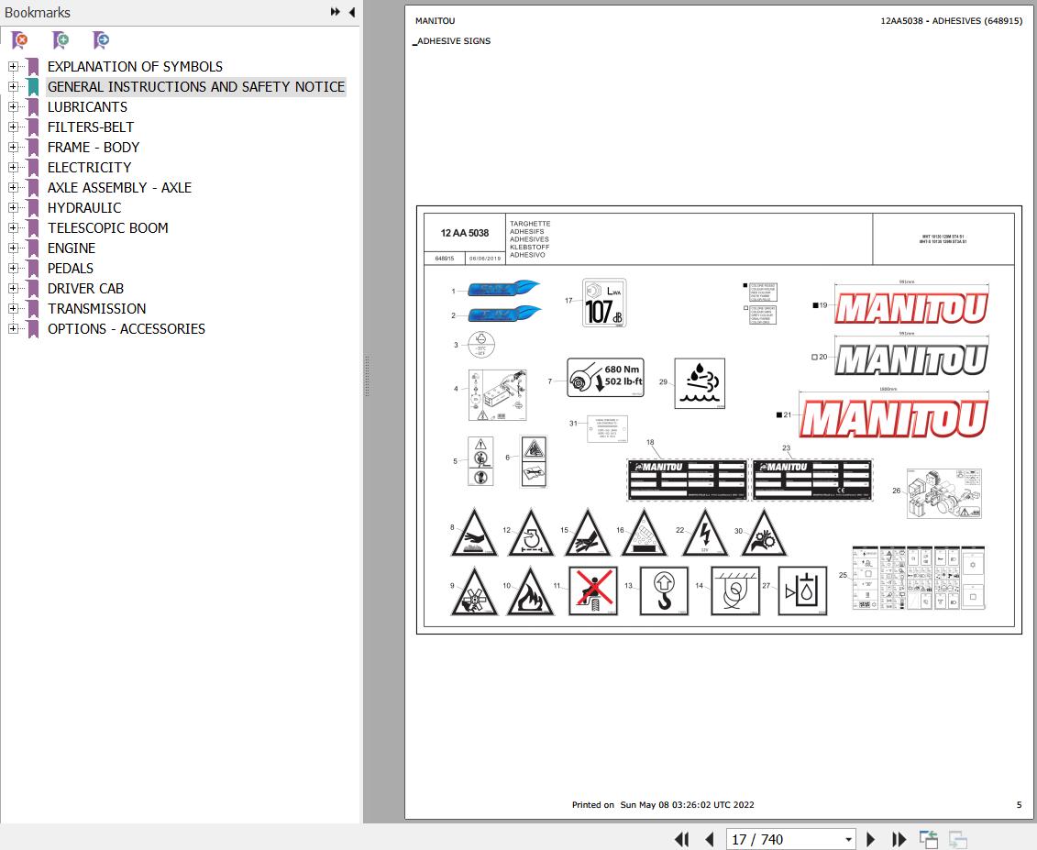Screen dimensions: 1037x850
Task: Go to the first page
Action: [682, 839]
